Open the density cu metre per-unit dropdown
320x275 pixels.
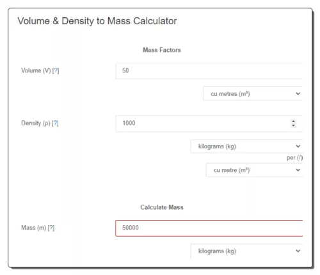(254, 170)
